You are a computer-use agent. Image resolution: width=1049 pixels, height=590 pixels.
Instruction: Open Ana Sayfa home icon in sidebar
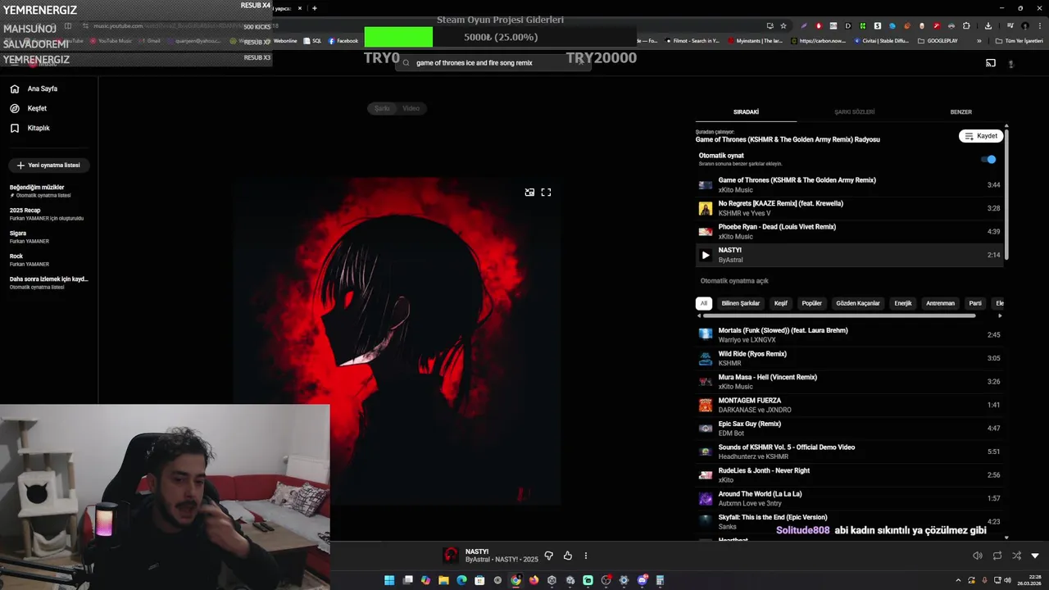[15, 88]
